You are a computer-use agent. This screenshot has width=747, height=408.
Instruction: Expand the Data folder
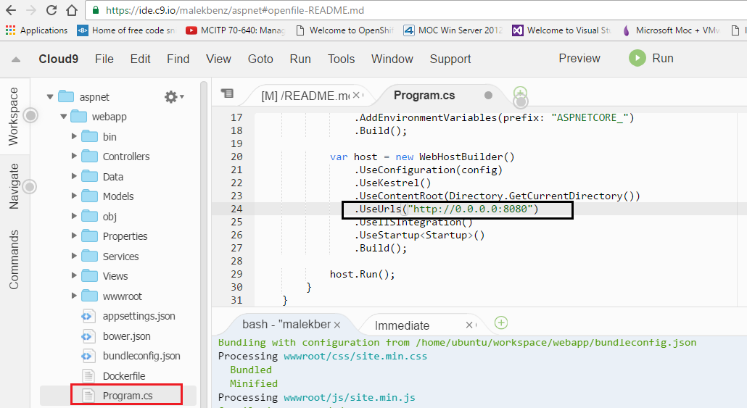[x=74, y=175]
